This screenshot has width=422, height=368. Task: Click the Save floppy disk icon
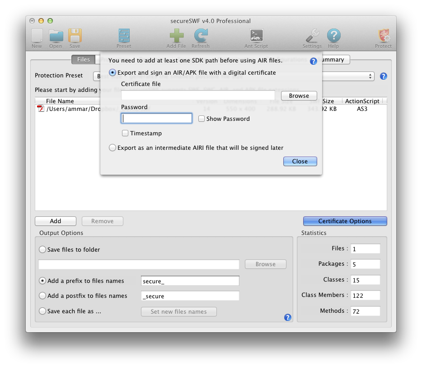(x=75, y=37)
